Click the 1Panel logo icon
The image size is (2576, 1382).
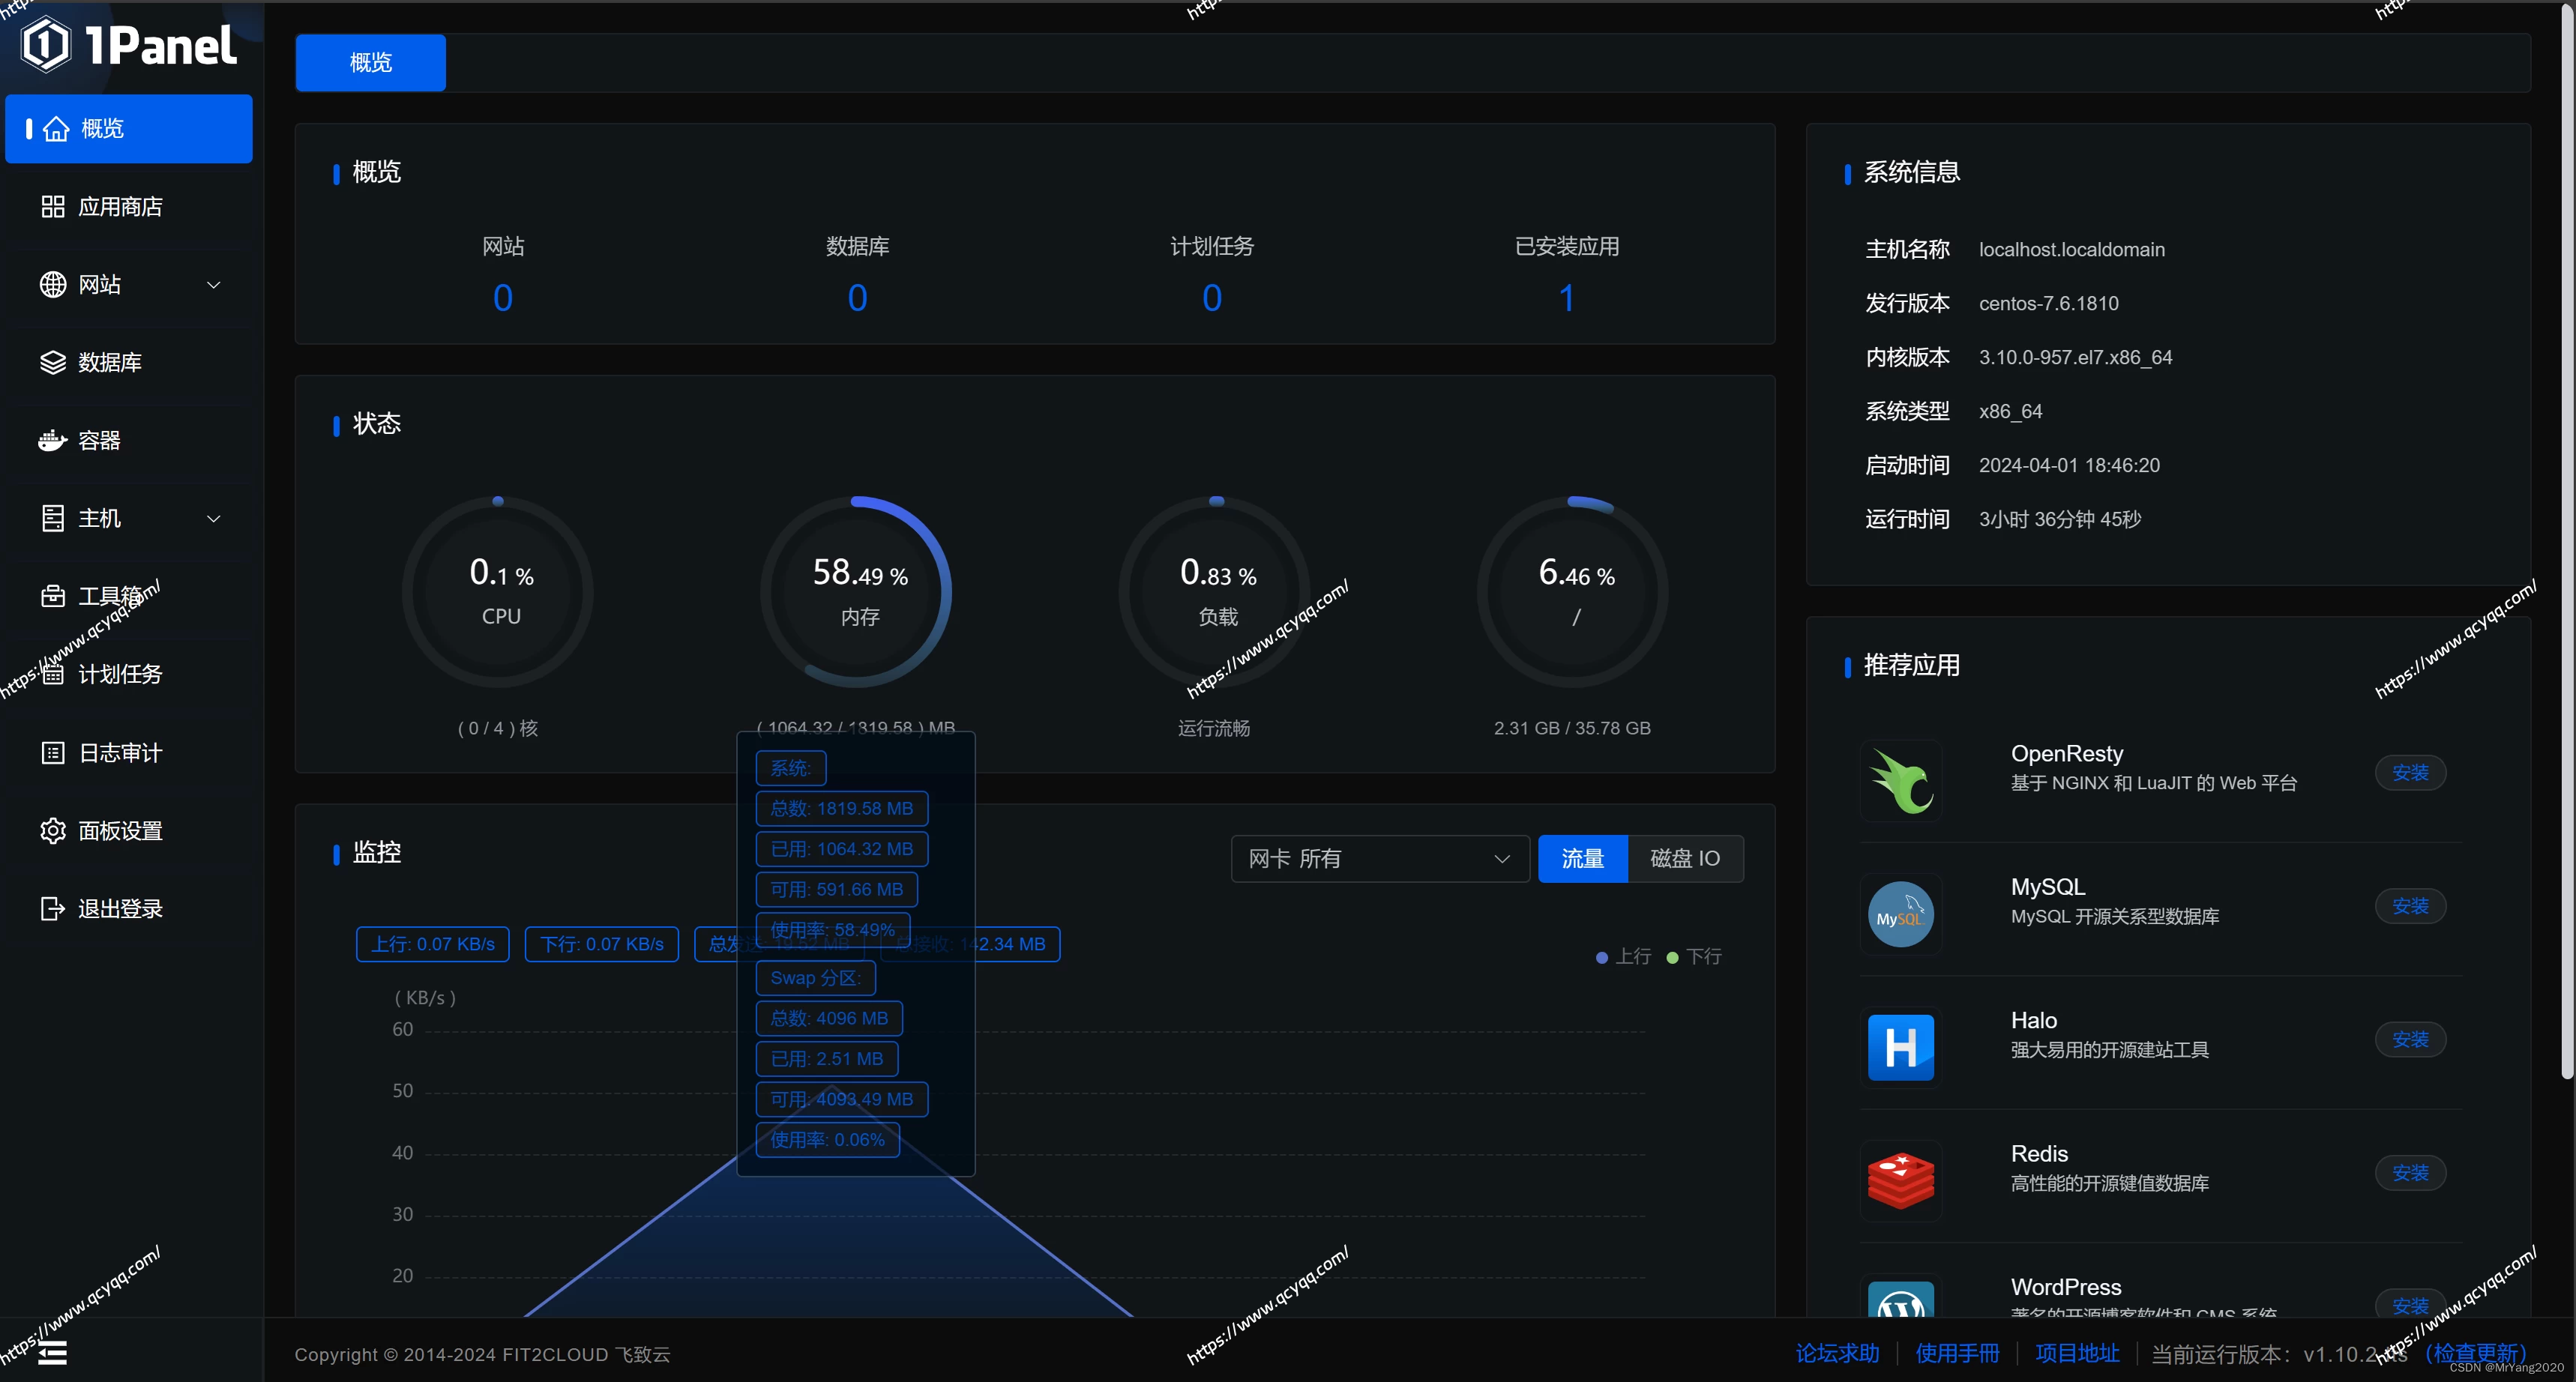point(46,45)
